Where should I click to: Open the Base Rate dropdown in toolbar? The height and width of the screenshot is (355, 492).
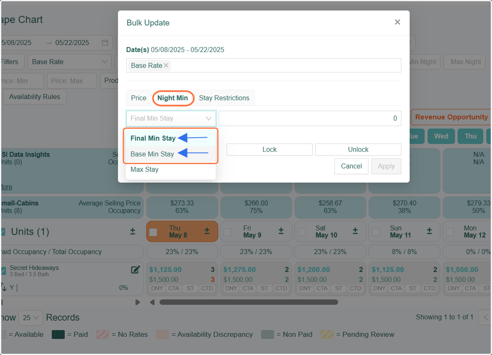click(70, 62)
